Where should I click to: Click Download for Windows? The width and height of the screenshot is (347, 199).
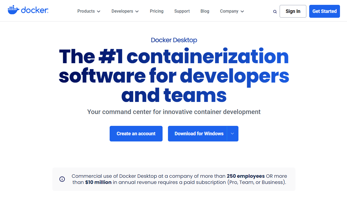pyautogui.click(x=197, y=134)
